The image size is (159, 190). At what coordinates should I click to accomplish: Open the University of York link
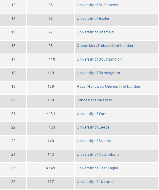click(x=91, y=113)
